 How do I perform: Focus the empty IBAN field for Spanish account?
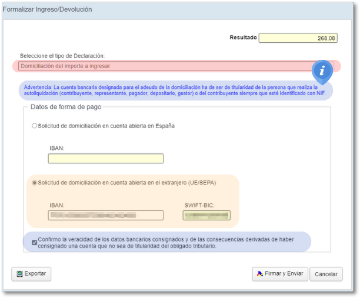tap(105, 159)
